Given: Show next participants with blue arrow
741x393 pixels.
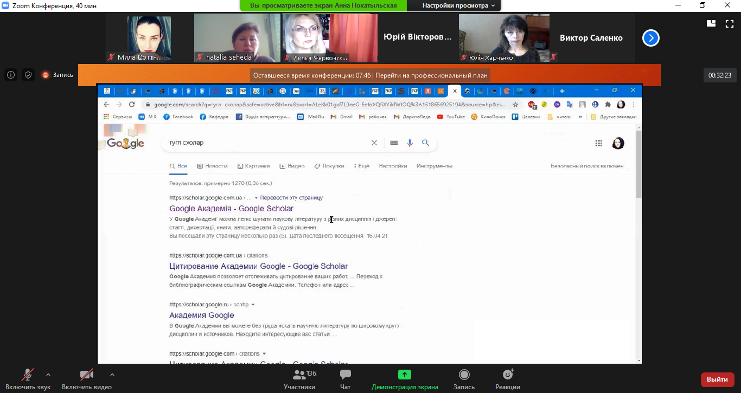Looking at the screenshot, I should 650,38.
